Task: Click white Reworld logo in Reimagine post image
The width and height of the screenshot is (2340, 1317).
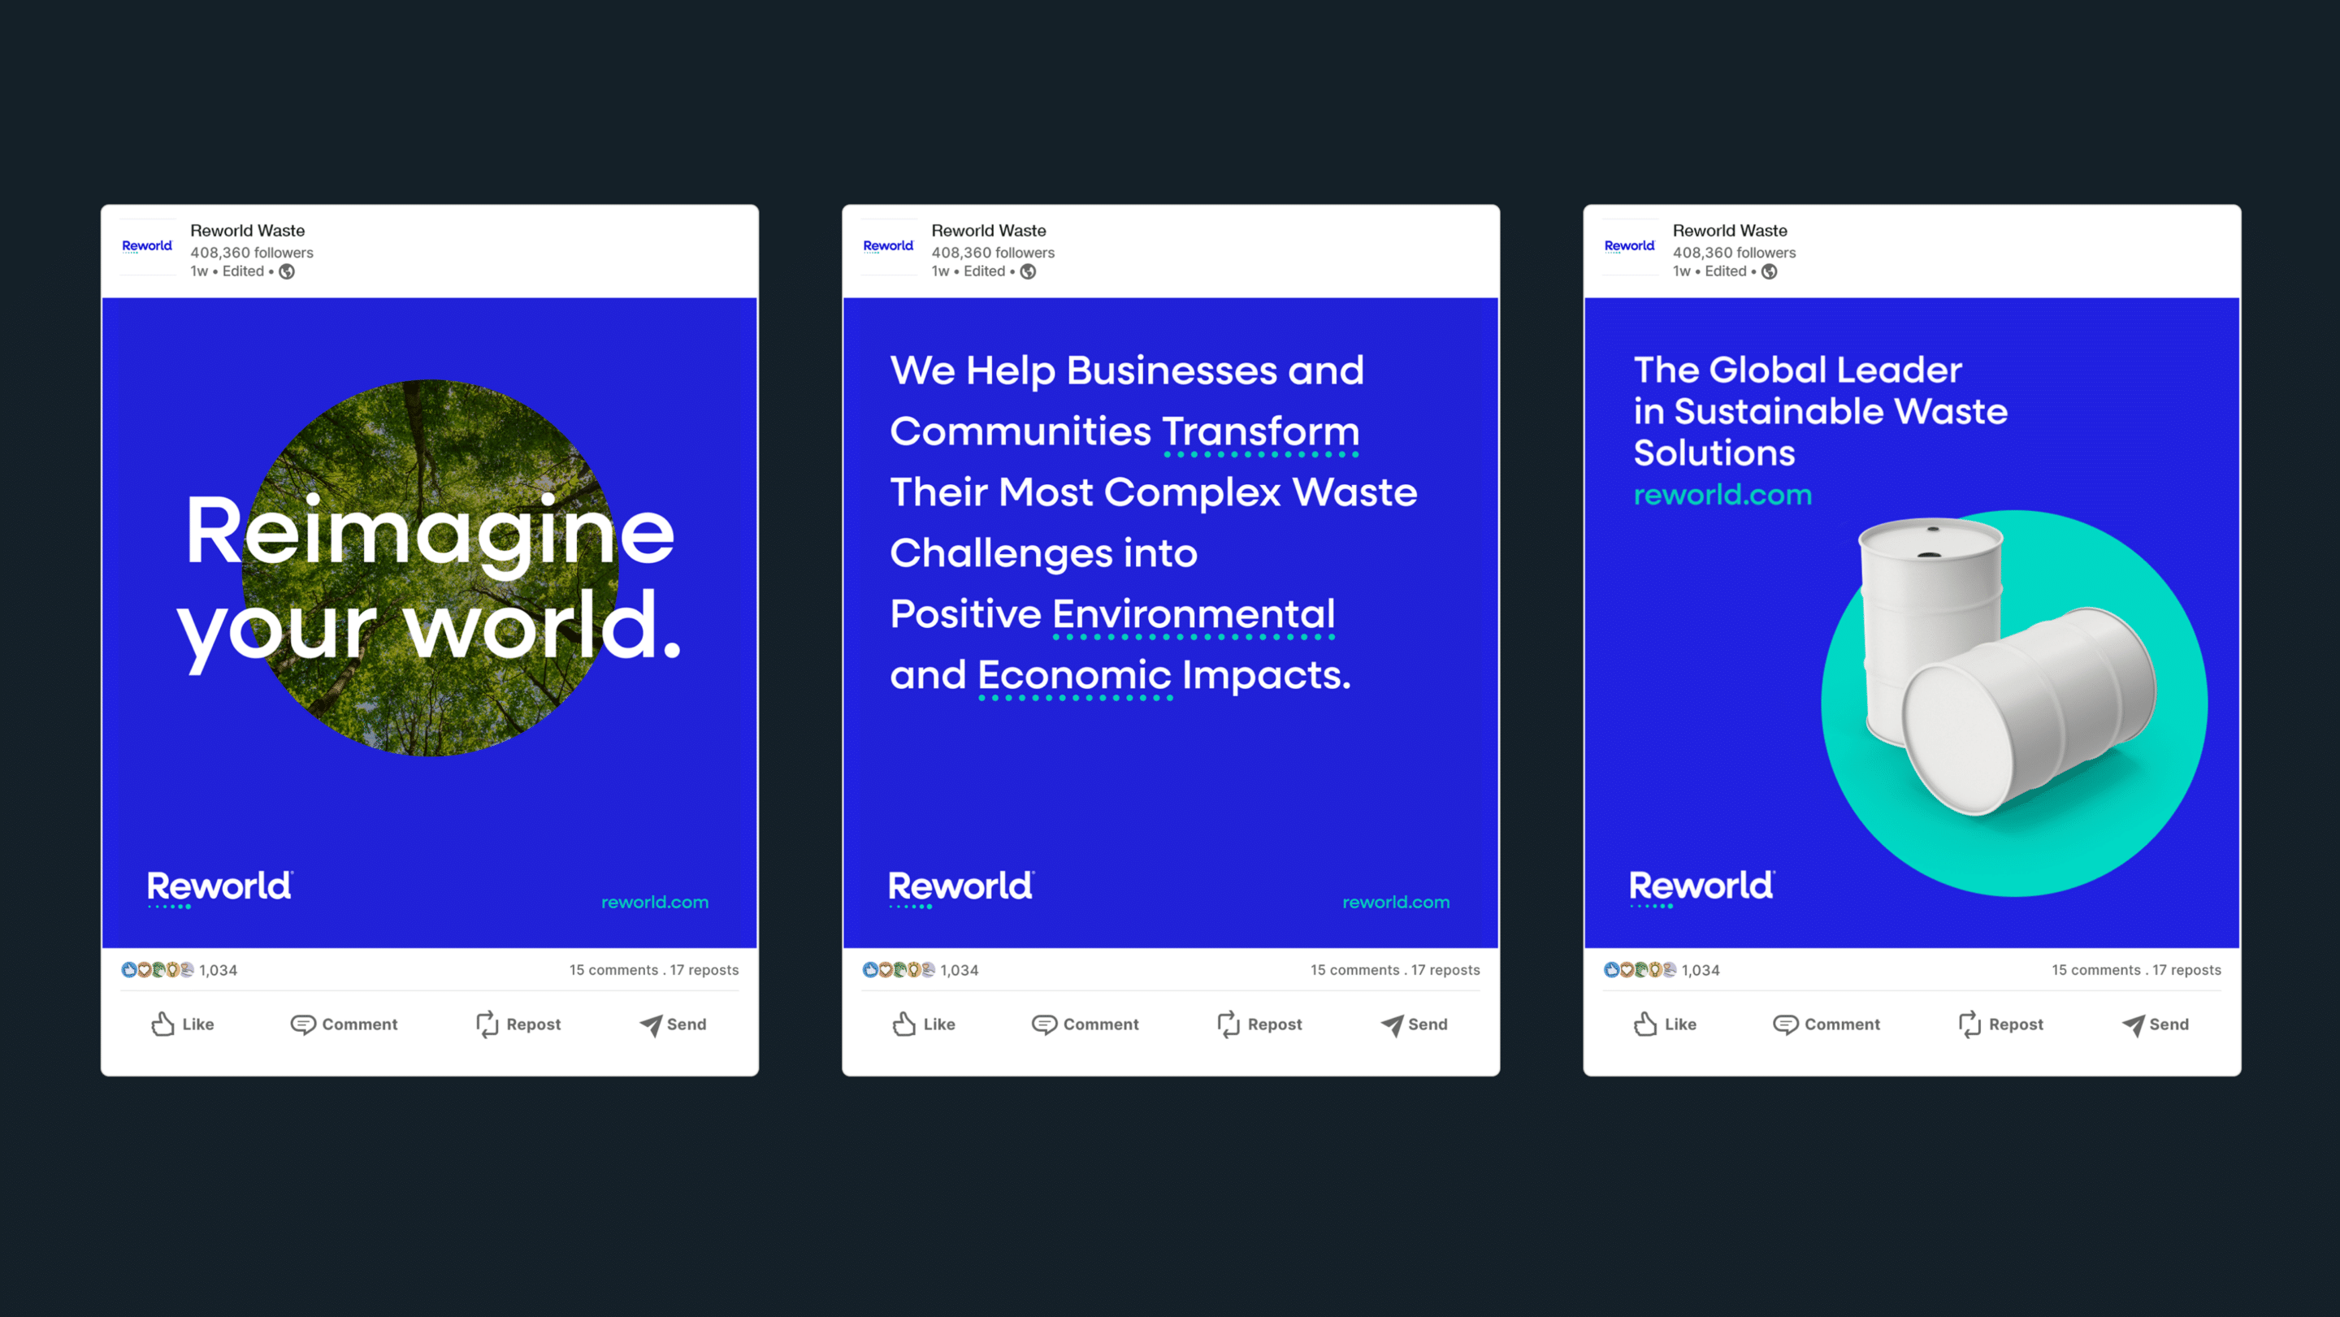Action: coord(220,887)
